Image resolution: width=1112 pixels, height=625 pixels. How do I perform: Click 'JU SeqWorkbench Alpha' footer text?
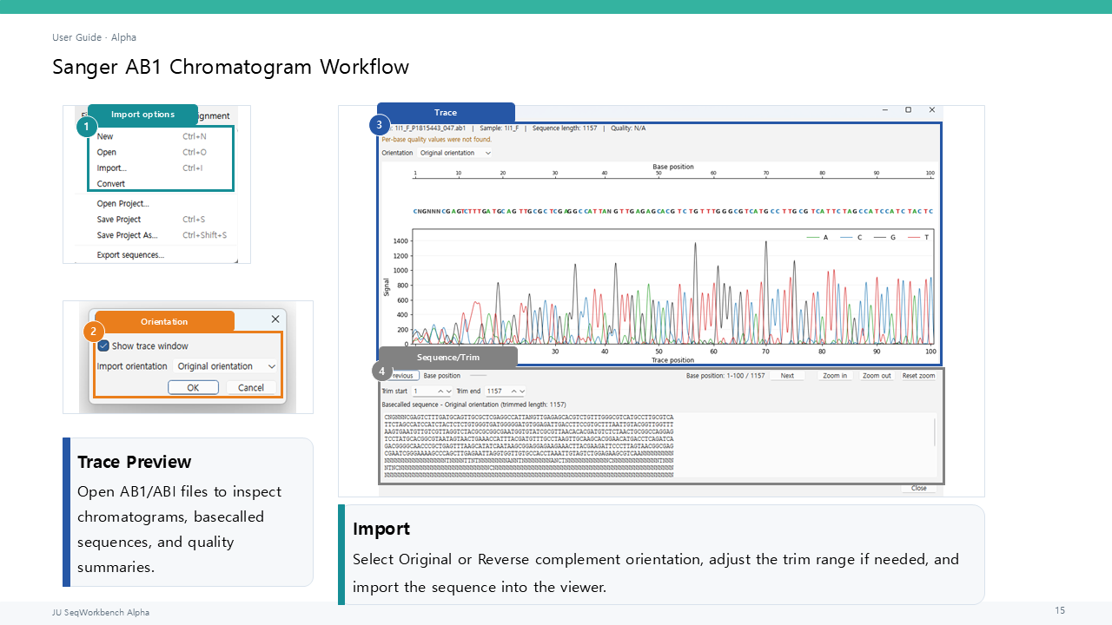click(101, 612)
